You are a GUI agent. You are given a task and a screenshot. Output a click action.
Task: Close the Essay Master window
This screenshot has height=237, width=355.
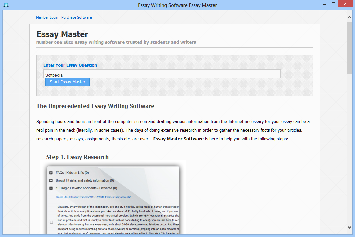(345, 4)
